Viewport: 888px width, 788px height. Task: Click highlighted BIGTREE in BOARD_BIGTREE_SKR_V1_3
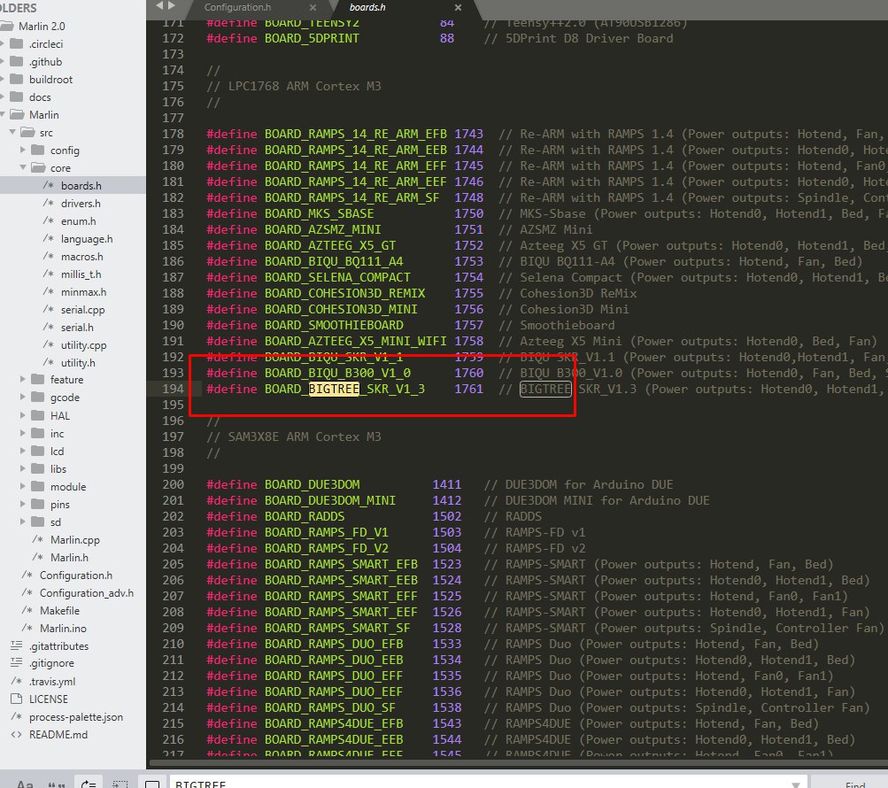pos(334,389)
